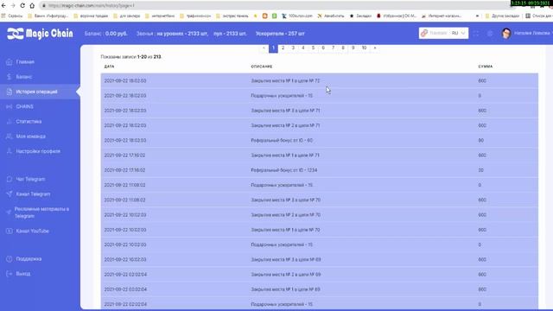The width and height of the screenshot is (553, 311).
Task: Click row Реферальный бонус от ID - 60
Action: click(x=320, y=140)
